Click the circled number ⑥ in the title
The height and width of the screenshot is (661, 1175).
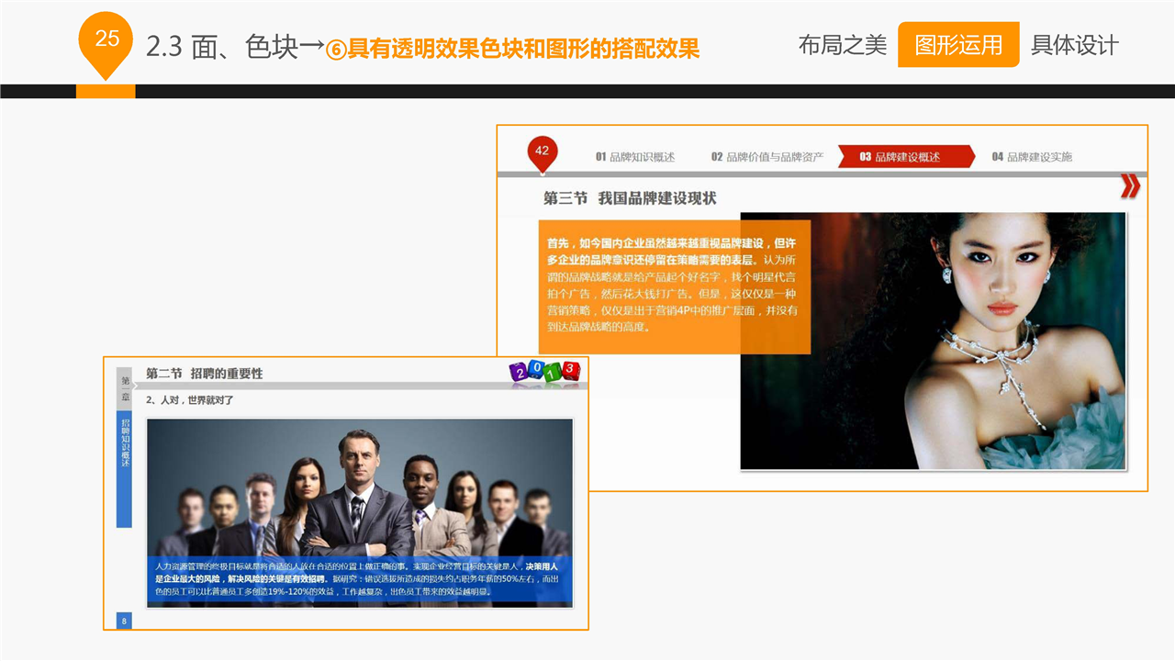(x=337, y=50)
